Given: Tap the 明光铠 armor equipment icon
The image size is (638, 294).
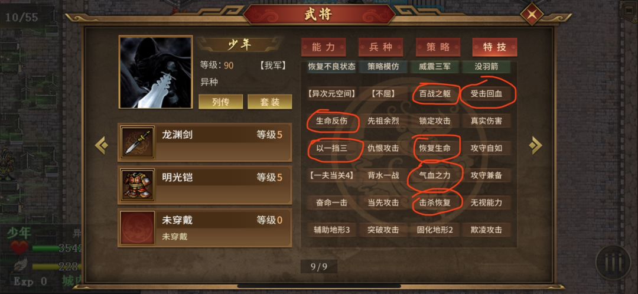Looking at the screenshot, I should [138, 185].
